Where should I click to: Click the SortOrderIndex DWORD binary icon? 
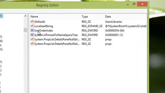pyautogui.click(x=32, y=30)
